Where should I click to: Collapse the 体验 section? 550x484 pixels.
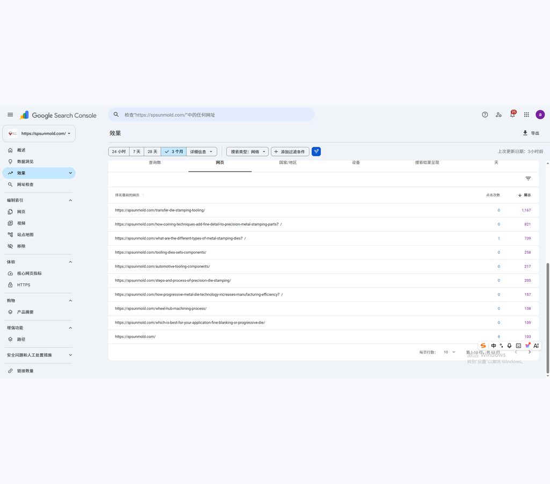(x=70, y=262)
